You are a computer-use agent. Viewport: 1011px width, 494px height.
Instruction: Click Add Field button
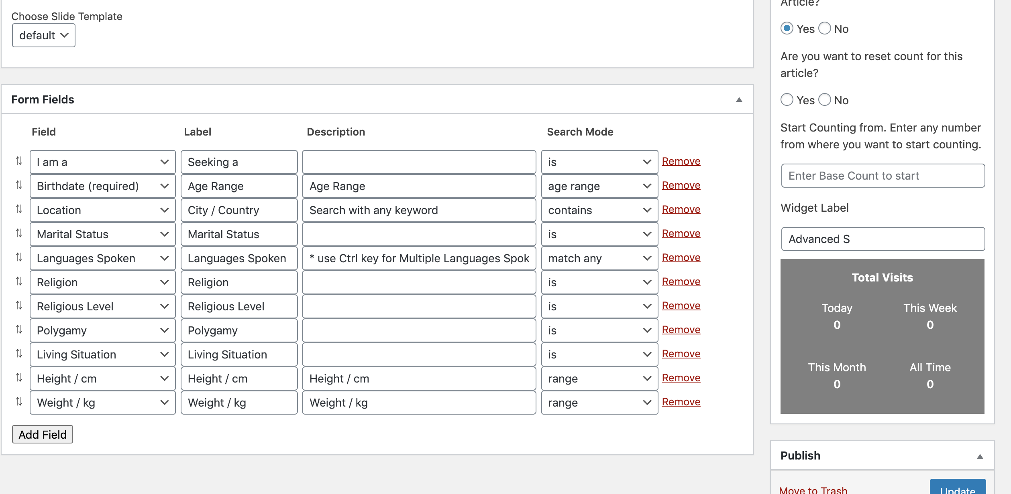click(x=43, y=434)
